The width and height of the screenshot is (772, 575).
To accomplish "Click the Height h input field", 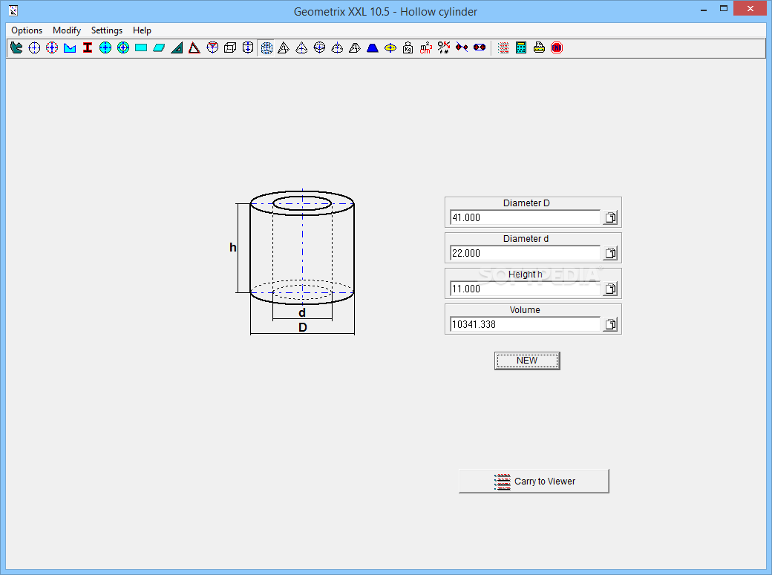I will pyautogui.click(x=525, y=289).
